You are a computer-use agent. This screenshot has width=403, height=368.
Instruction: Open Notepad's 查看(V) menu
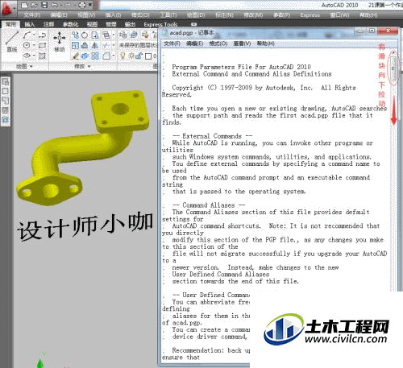click(242, 43)
